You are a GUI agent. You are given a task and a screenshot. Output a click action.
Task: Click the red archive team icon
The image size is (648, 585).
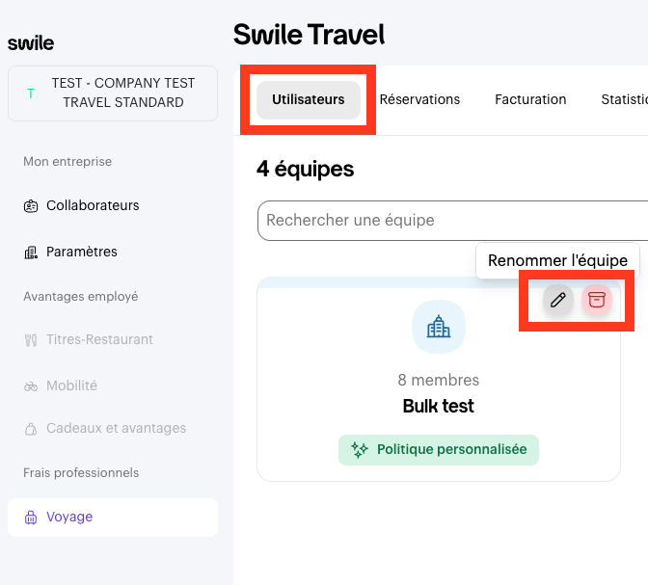[597, 300]
